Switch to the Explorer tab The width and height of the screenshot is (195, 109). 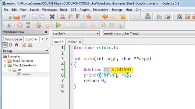pos(32,39)
